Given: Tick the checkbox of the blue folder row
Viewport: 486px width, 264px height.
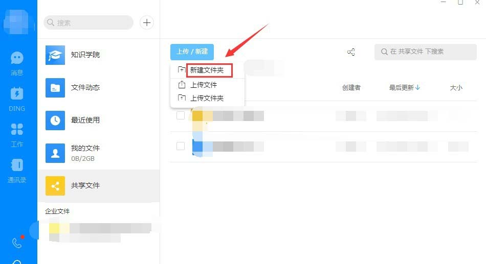Looking at the screenshot, I should (180, 146).
